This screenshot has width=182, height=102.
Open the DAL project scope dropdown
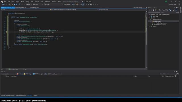coord(25,10)
